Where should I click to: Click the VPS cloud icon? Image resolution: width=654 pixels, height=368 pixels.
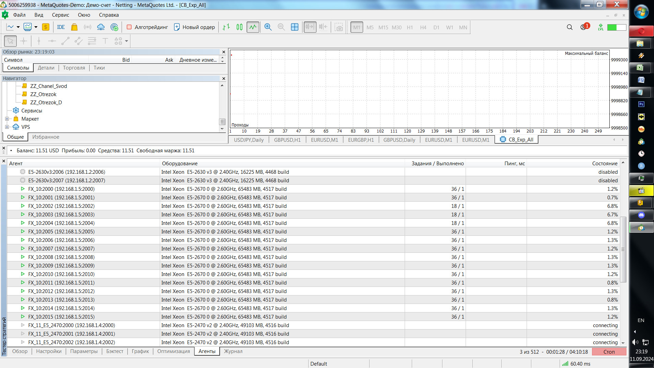(x=101, y=27)
